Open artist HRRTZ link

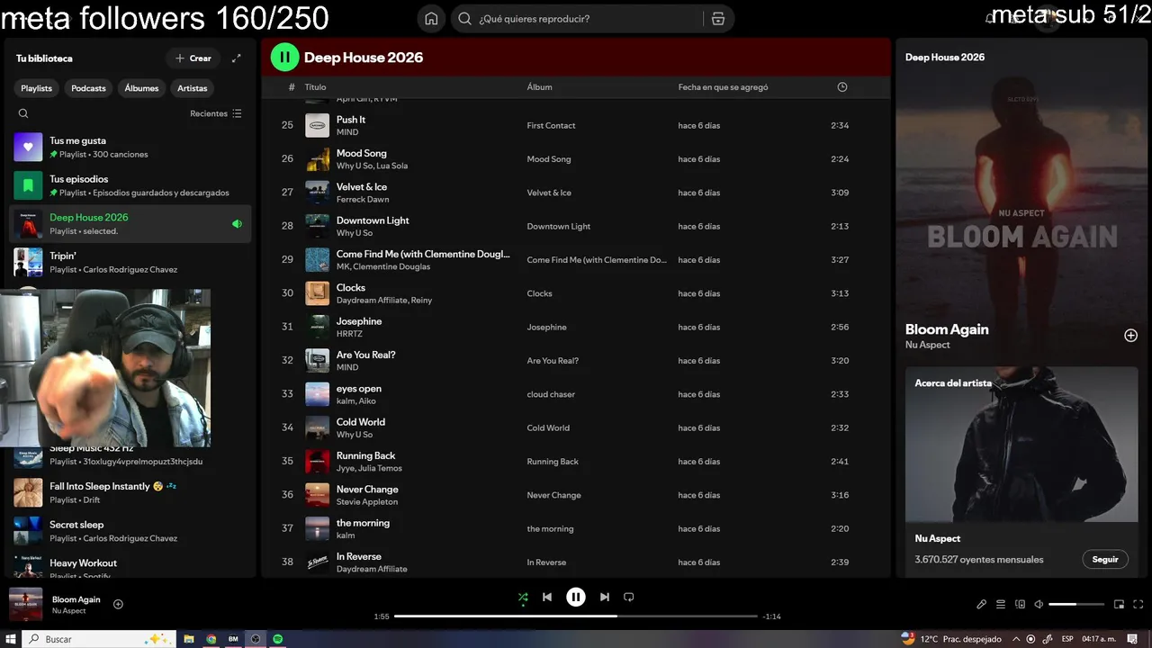(x=347, y=334)
